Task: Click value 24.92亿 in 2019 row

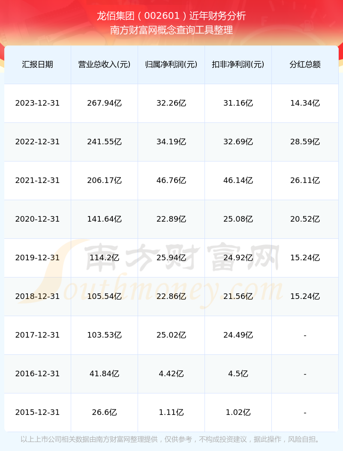Action: pyautogui.click(x=238, y=258)
